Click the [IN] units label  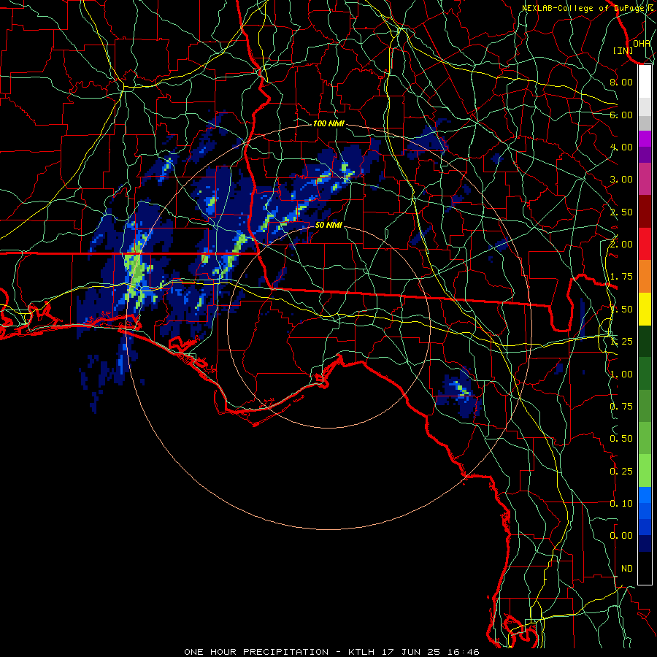[x=623, y=50]
